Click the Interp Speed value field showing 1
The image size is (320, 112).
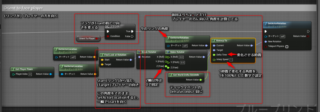231,59
